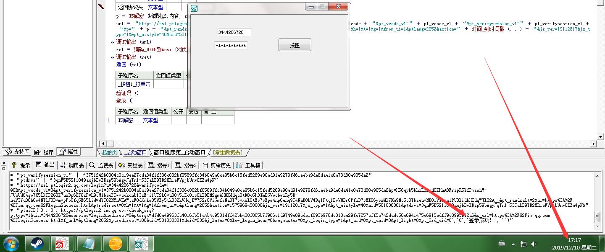Show hidden system tray icons
Screen dimensions: 605x252
pos(513,244)
